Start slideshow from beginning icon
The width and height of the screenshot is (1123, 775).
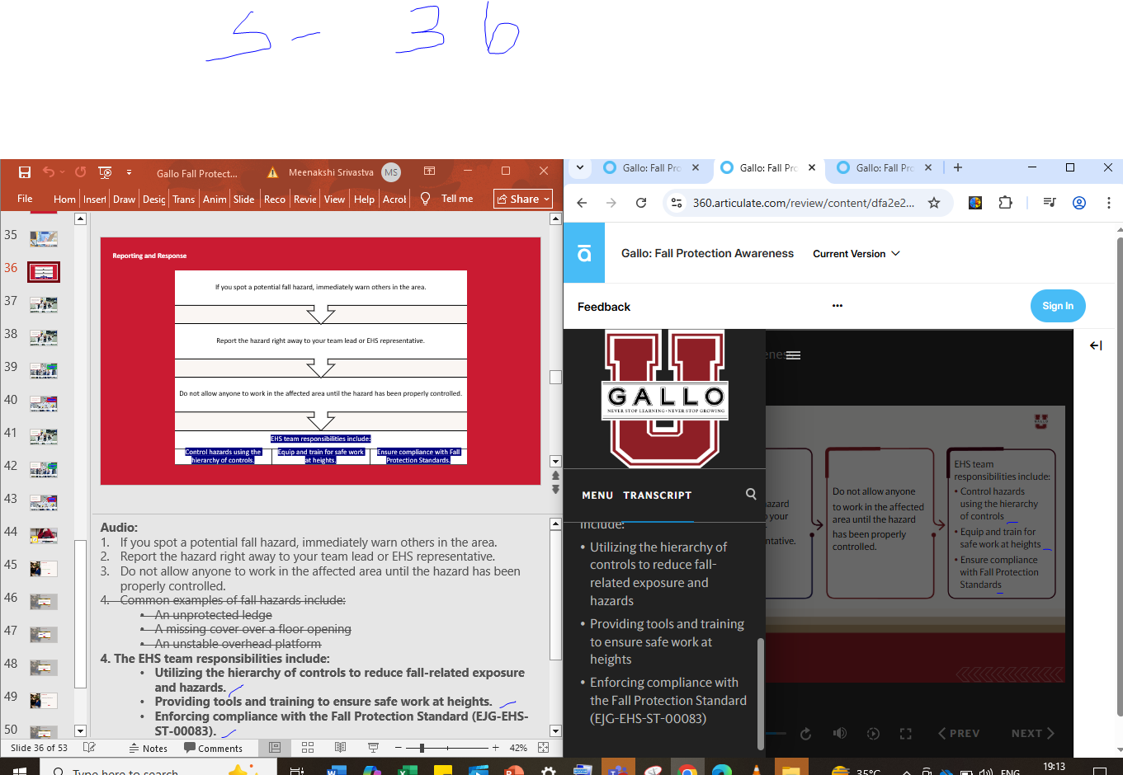click(x=105, y=172)
